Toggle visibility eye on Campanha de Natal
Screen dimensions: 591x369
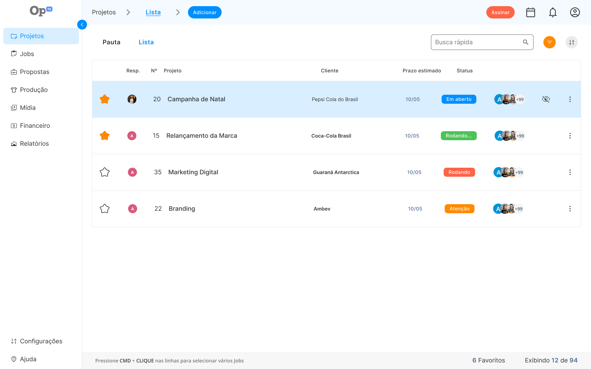pyautogui.click(x=546, y=99)
